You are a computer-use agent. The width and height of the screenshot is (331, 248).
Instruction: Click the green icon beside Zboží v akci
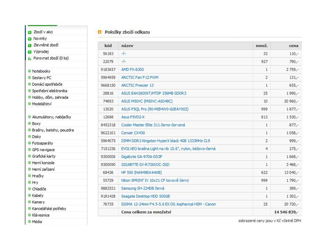(30, 32)
